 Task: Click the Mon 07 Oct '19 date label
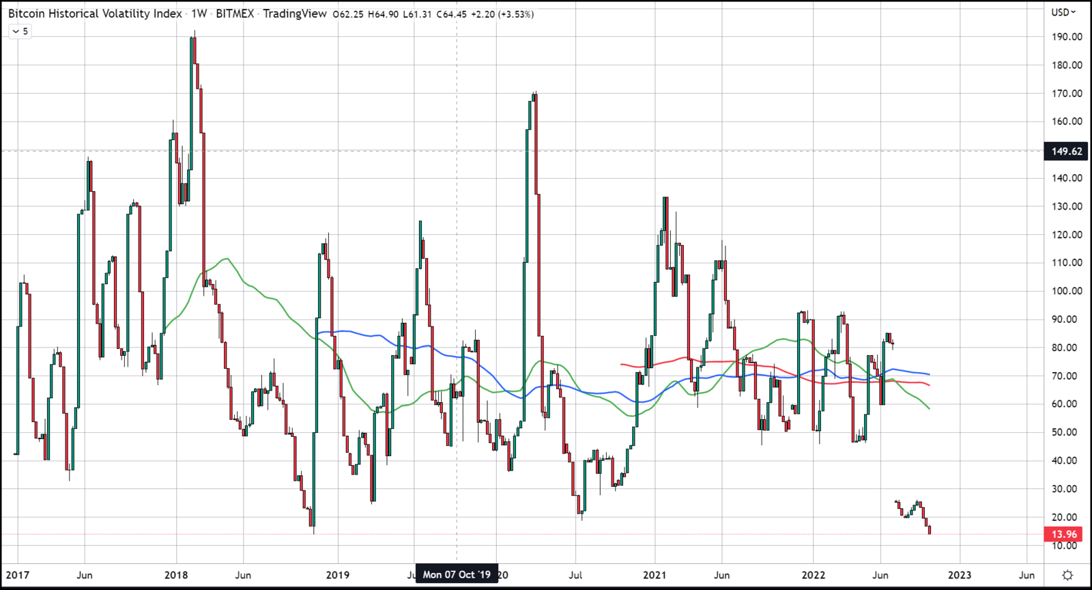457,574
